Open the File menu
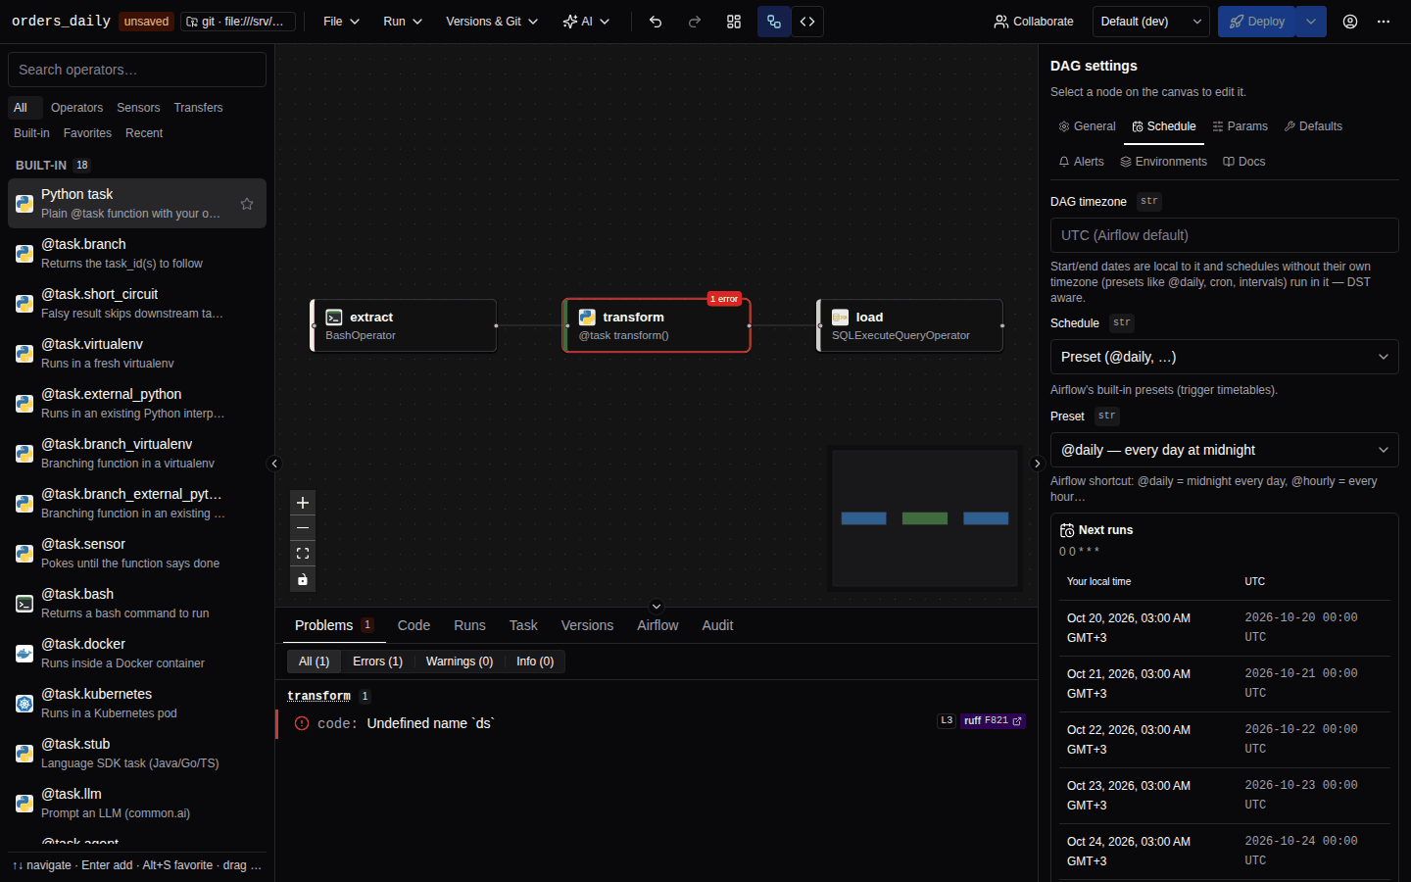Screen dimensions: 1411x882 click(341, 22)
